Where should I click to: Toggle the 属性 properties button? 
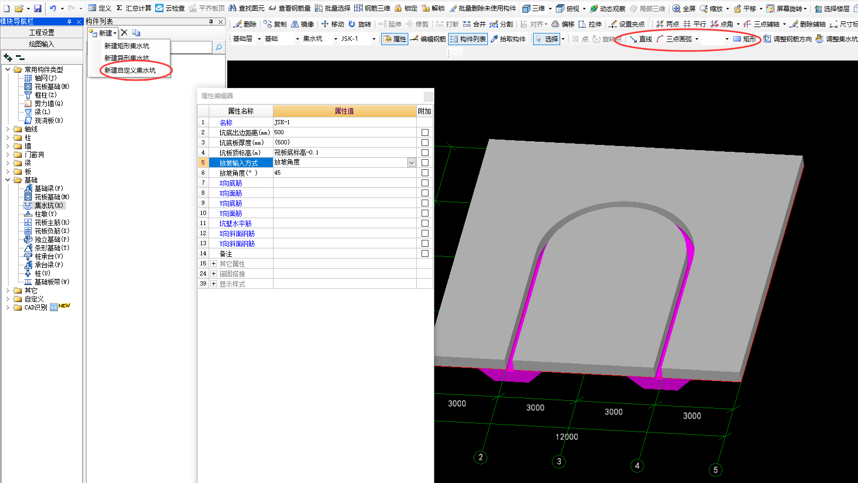click(x=394, y=39)
